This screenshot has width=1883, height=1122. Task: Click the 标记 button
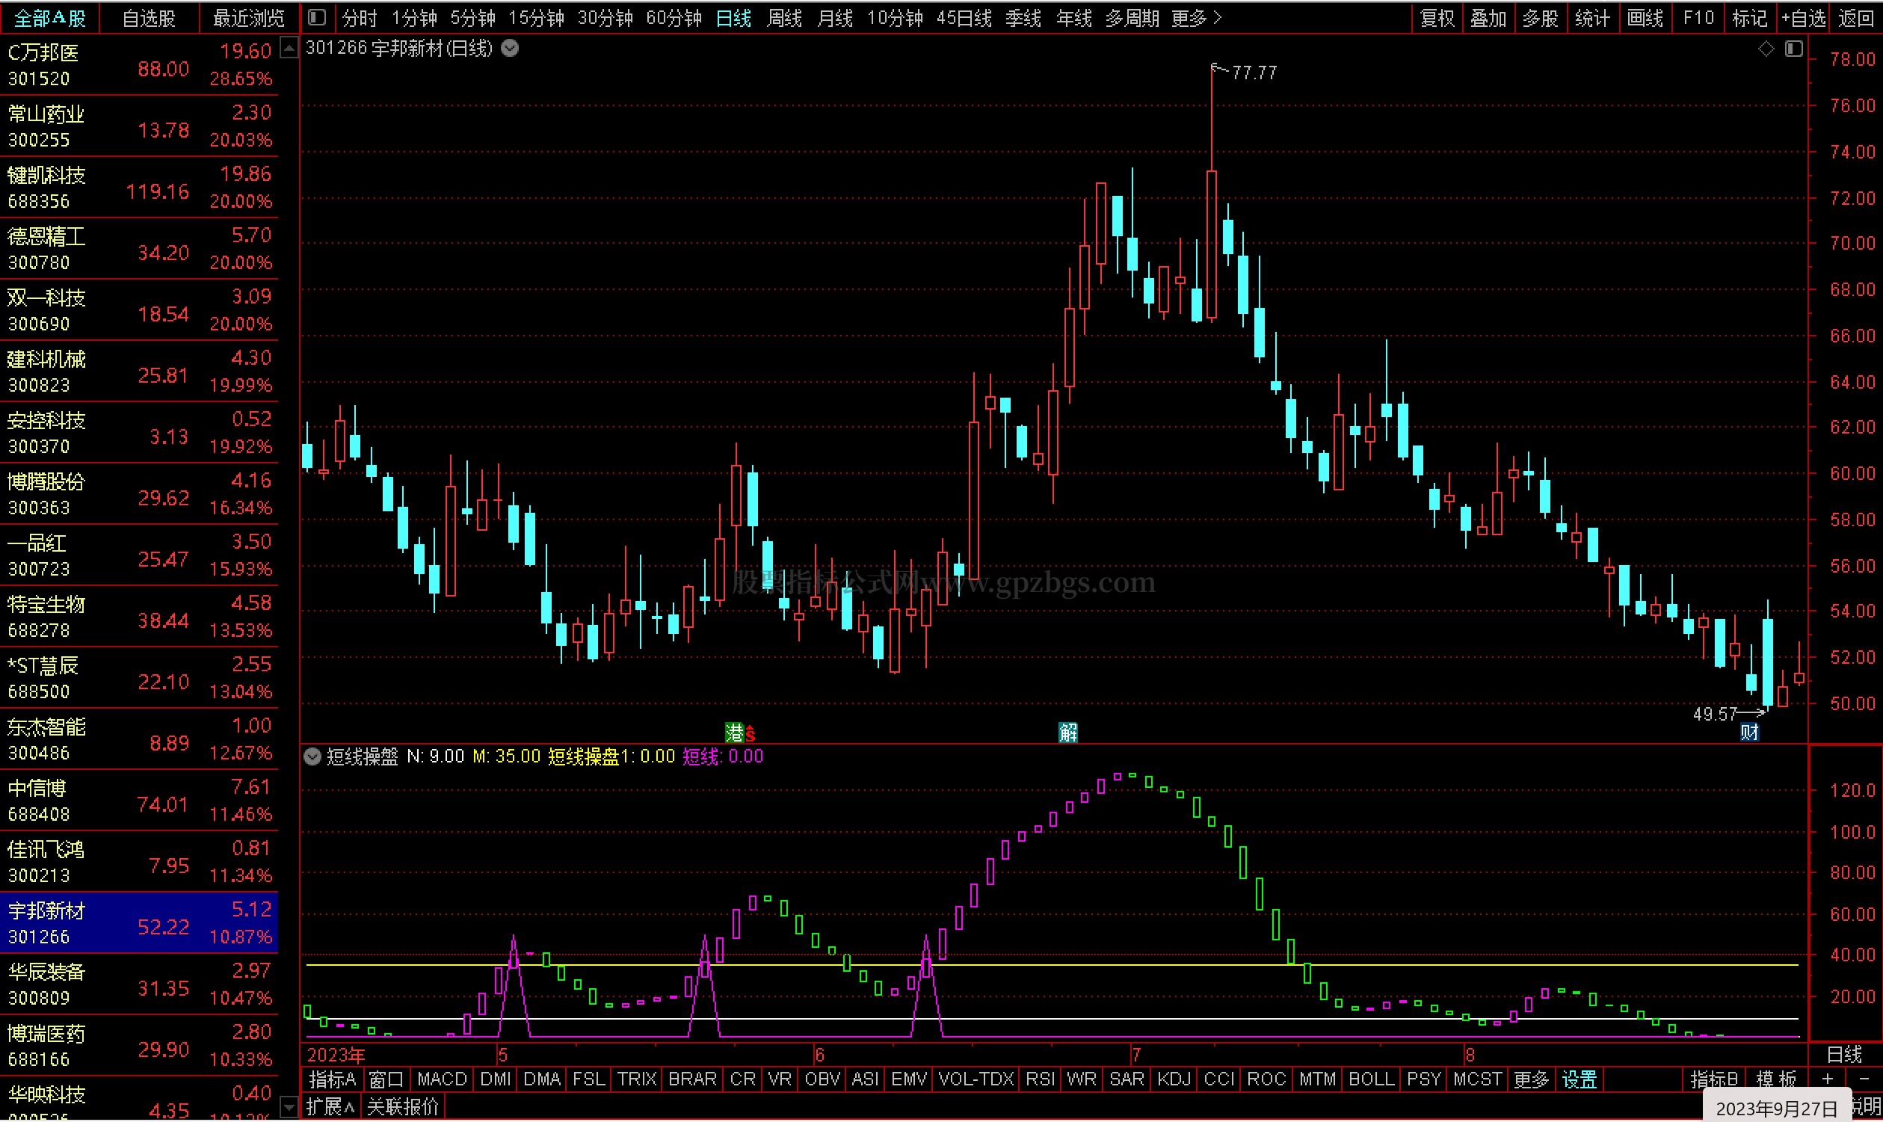(1749, 17)
